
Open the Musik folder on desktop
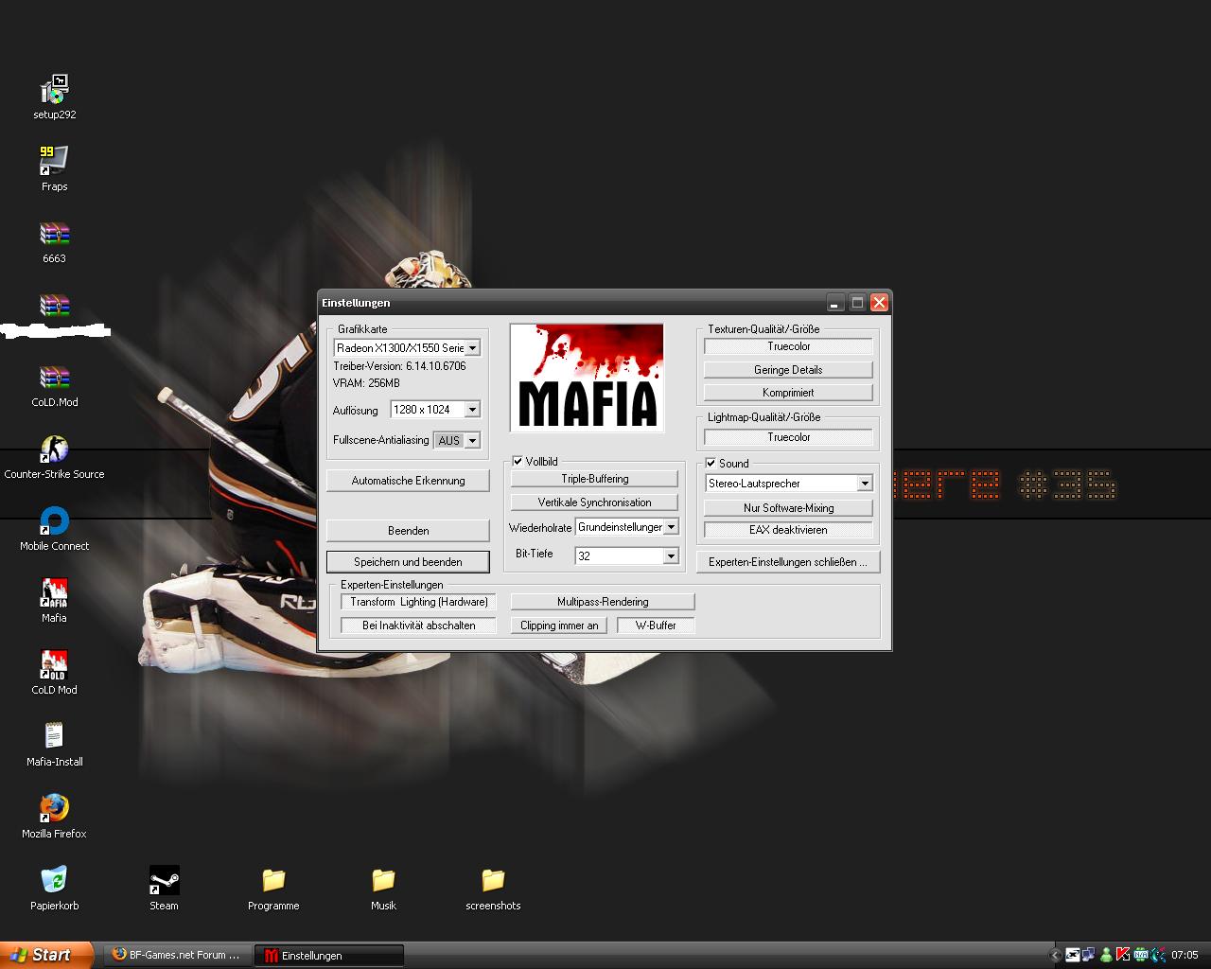click(383, 889)
